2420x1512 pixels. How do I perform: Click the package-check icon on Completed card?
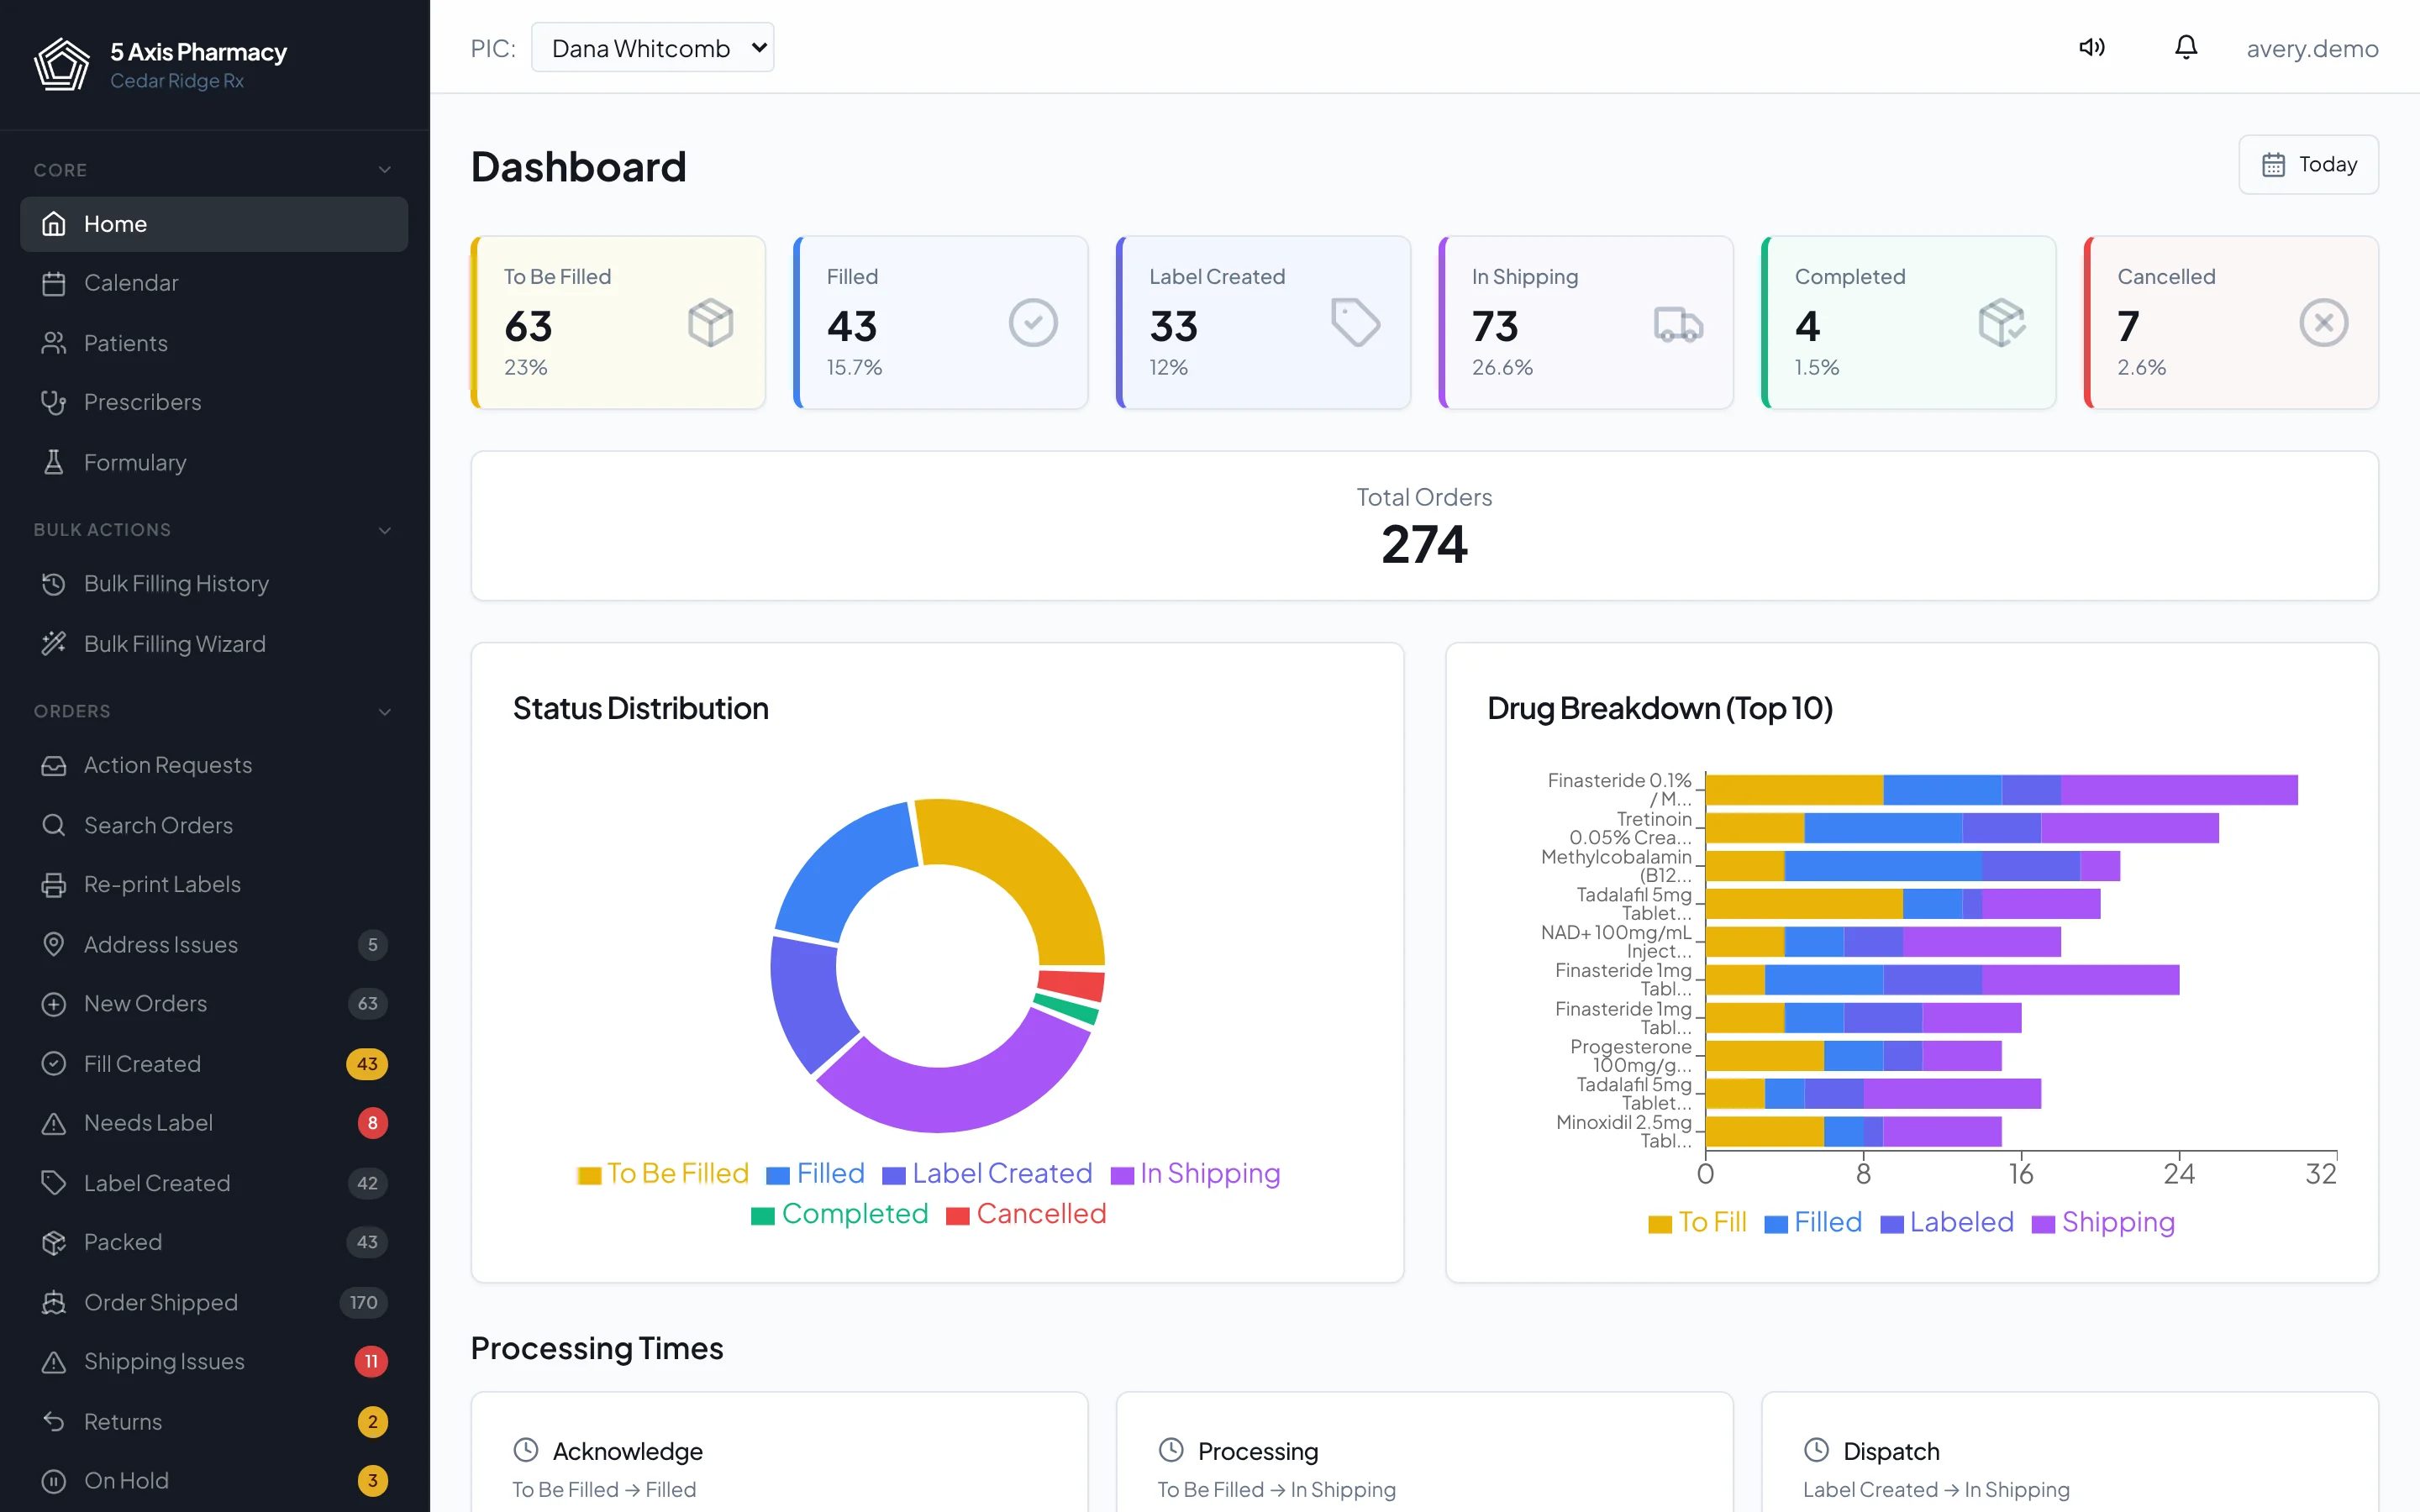(2001, 323)
